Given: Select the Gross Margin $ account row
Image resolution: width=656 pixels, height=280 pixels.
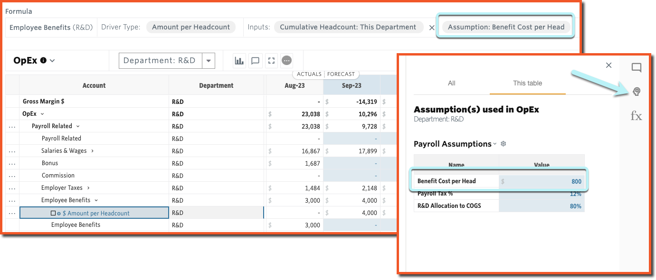Looking at the screenshot, I should pos(94,102).
